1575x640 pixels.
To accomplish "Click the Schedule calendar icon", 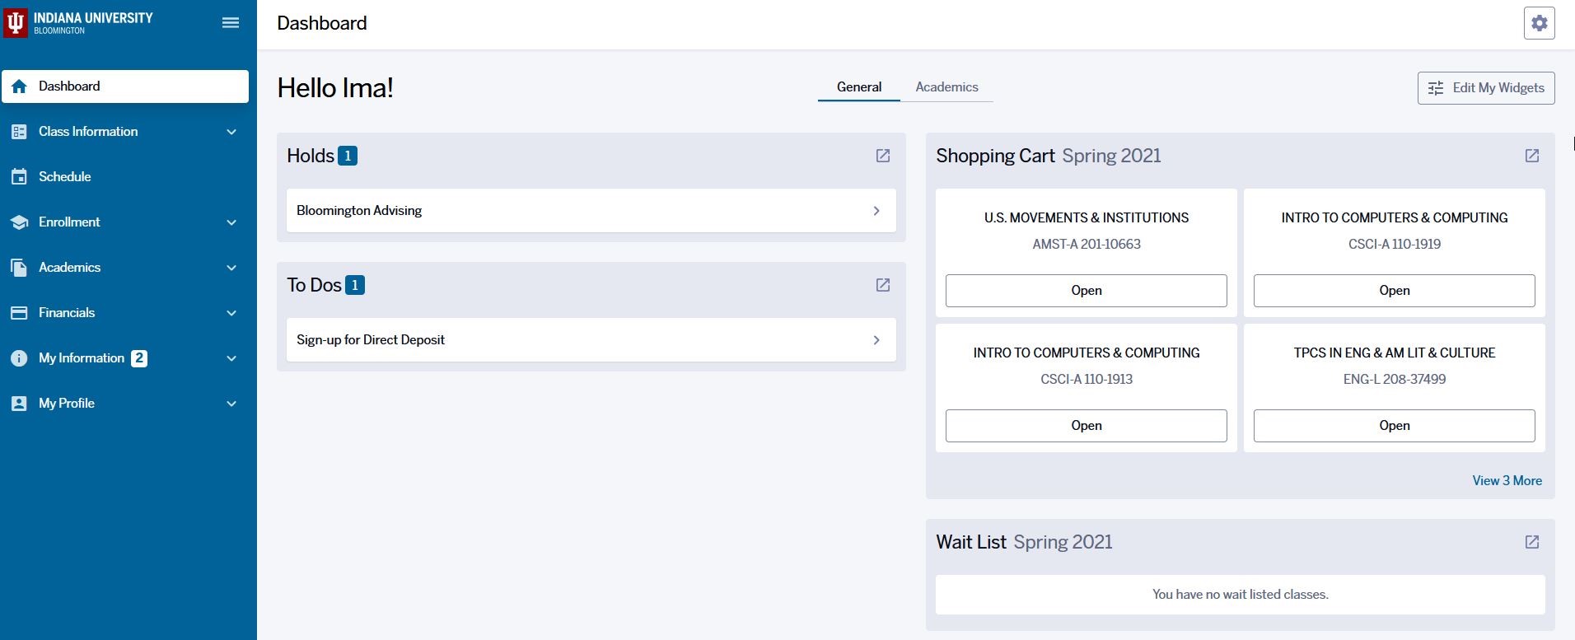I will pyautogui.click(x=19, y=177).
